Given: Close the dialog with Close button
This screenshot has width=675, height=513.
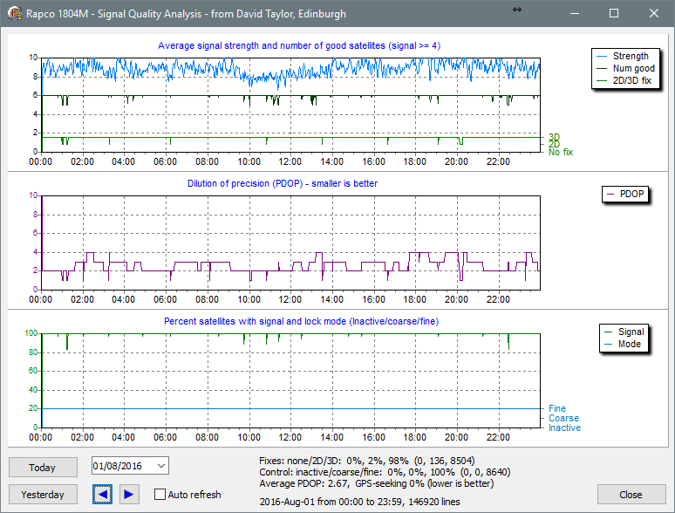Looking at the screenshot, I should click(631, 495).
